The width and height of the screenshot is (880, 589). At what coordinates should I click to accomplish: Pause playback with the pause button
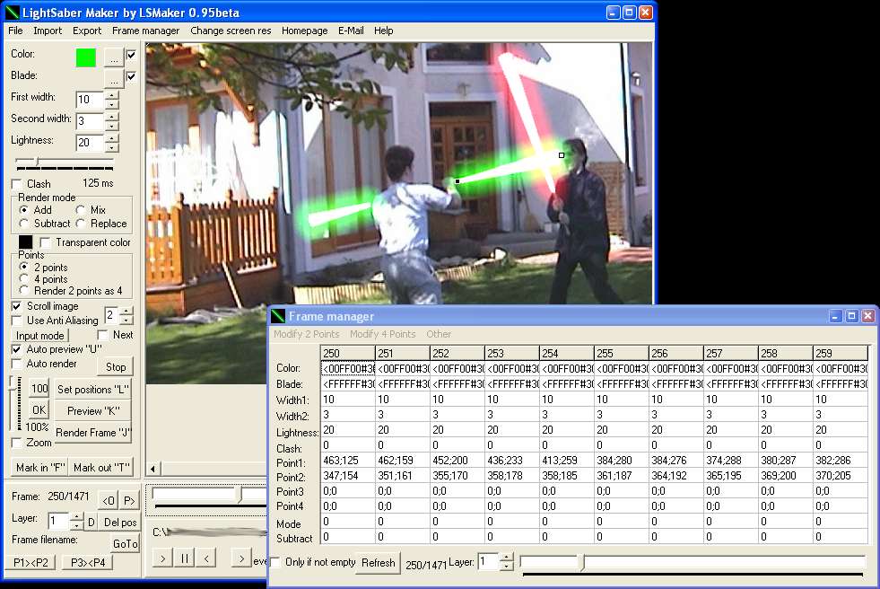coord(185,558)
